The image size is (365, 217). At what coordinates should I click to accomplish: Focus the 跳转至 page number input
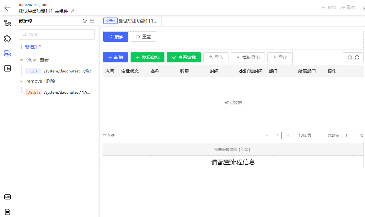349,135
